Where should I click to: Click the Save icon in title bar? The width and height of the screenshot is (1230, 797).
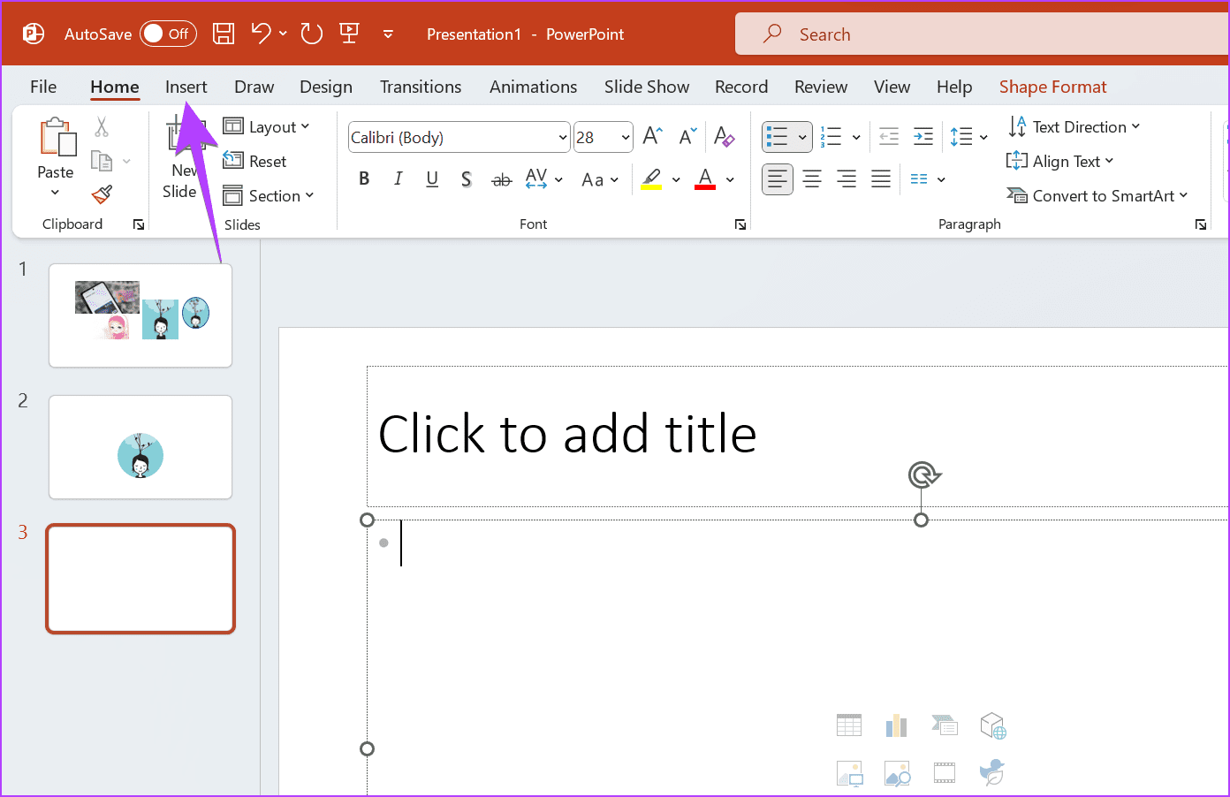pos(224,34)
